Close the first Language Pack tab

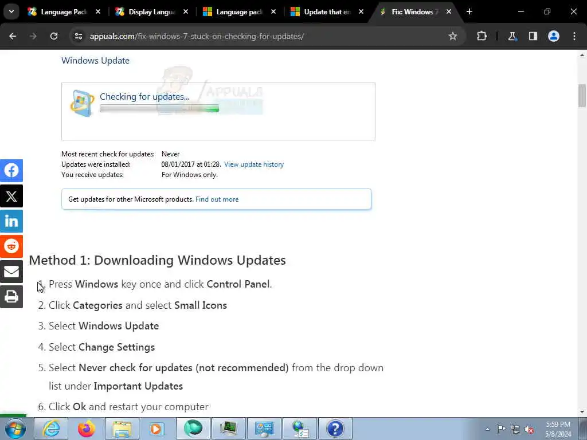98,11
